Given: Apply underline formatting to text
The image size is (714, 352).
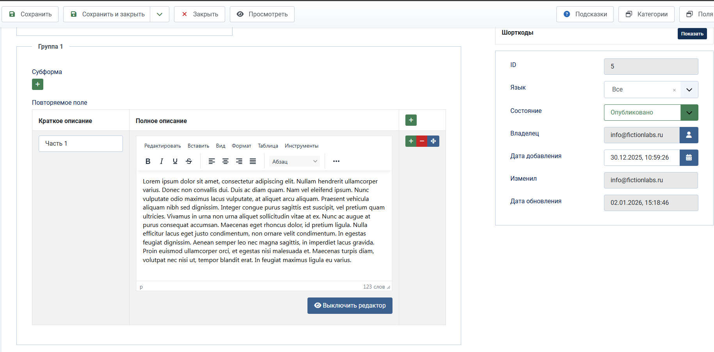Looking at the screenshot, I should (x=175, y=161).
